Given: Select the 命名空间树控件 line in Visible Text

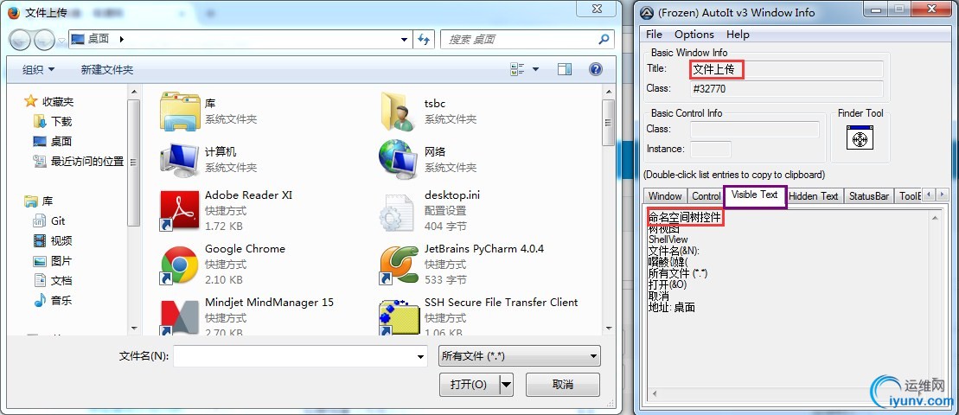Looking at the screenshot, I should tap(686, 217).
